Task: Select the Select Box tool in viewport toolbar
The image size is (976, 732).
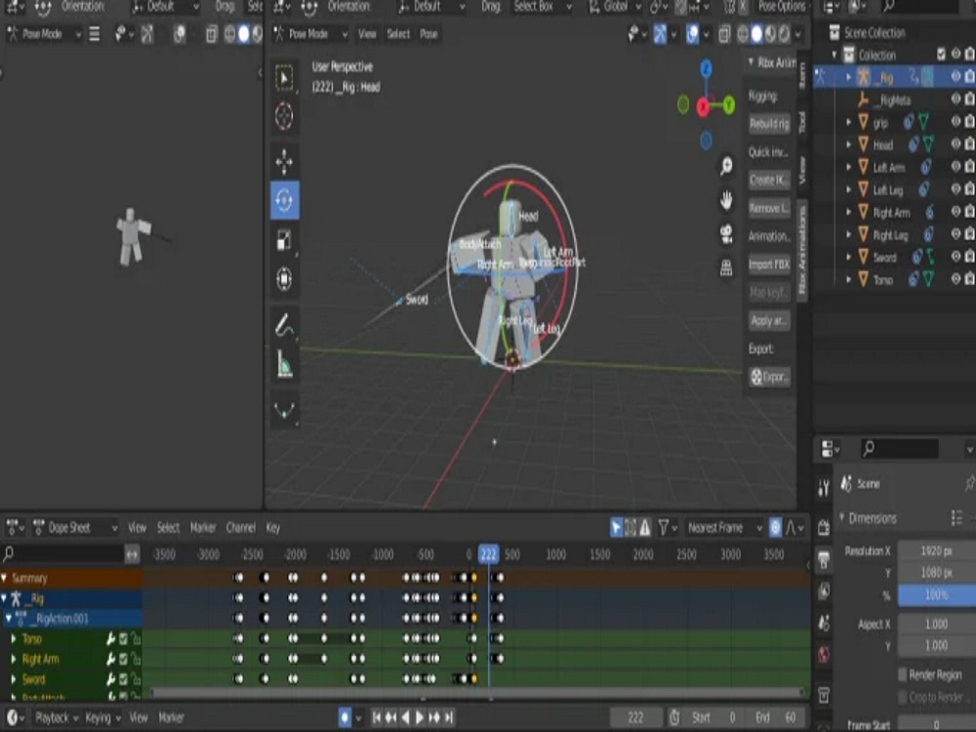Action: pos(284,78)
